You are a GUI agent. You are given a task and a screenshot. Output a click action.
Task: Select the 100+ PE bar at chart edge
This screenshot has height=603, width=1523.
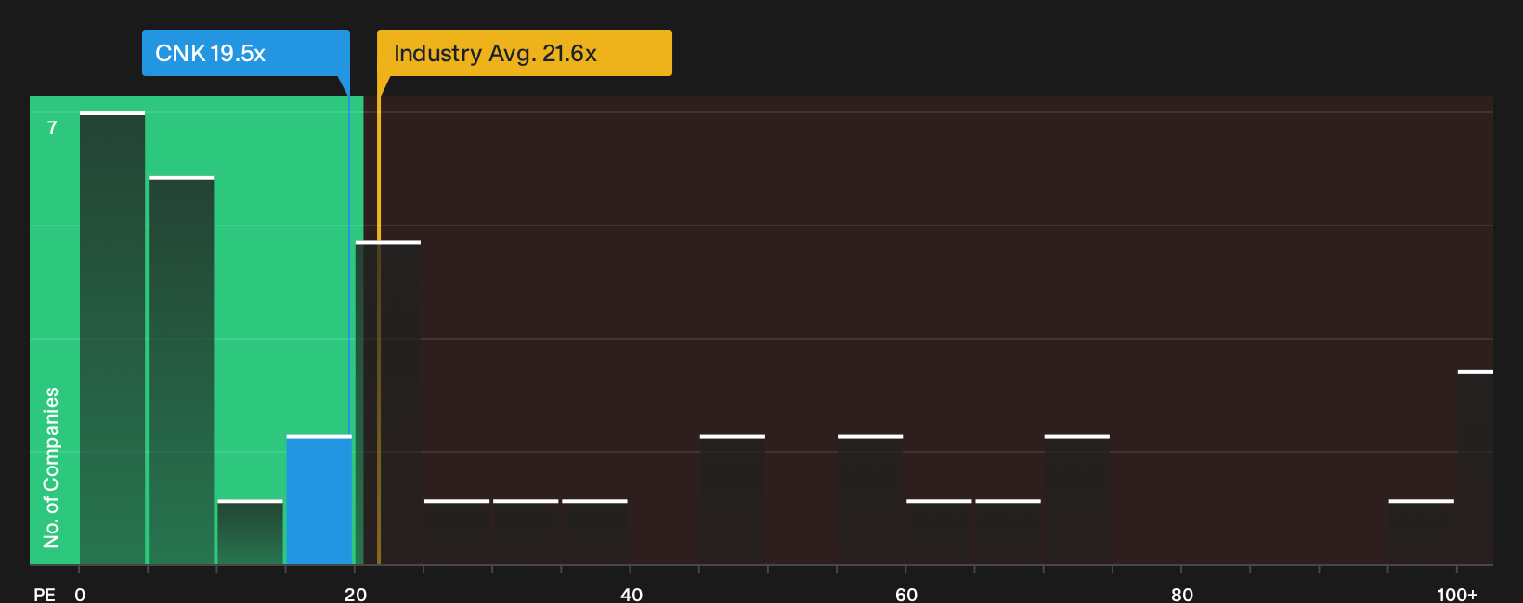pyautogui.click(x=1476, y=467)
